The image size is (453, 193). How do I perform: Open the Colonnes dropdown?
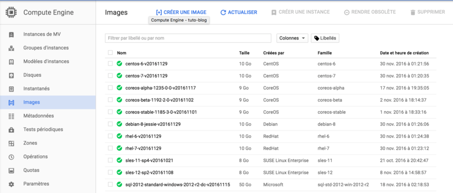pos(293,38)
